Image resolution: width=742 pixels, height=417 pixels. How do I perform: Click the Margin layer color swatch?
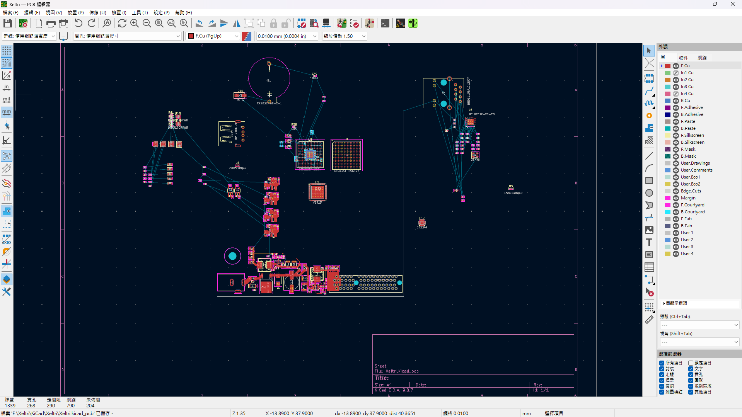(668, 198)
